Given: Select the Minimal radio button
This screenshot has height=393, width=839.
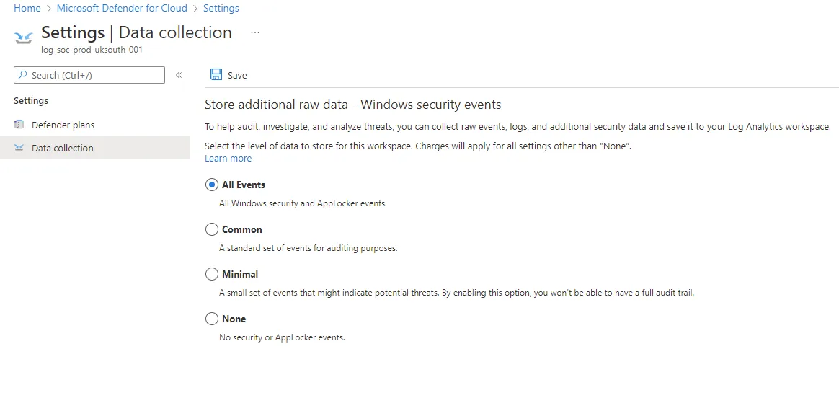Looking at the screenshot, I should coord(212,274).
